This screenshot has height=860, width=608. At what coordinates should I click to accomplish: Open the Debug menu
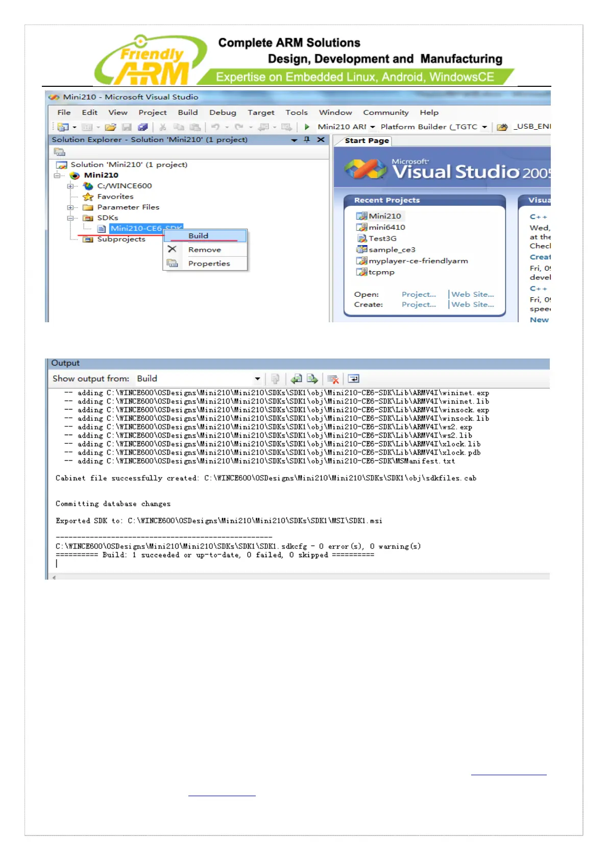point(223,112)
